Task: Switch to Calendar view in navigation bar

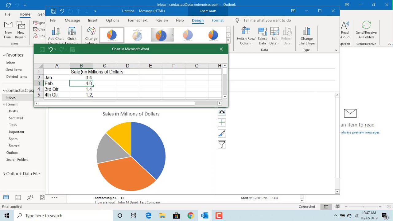Action: point(18,197)
